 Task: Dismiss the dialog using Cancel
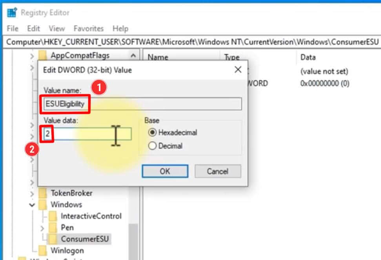coord(218,171)
